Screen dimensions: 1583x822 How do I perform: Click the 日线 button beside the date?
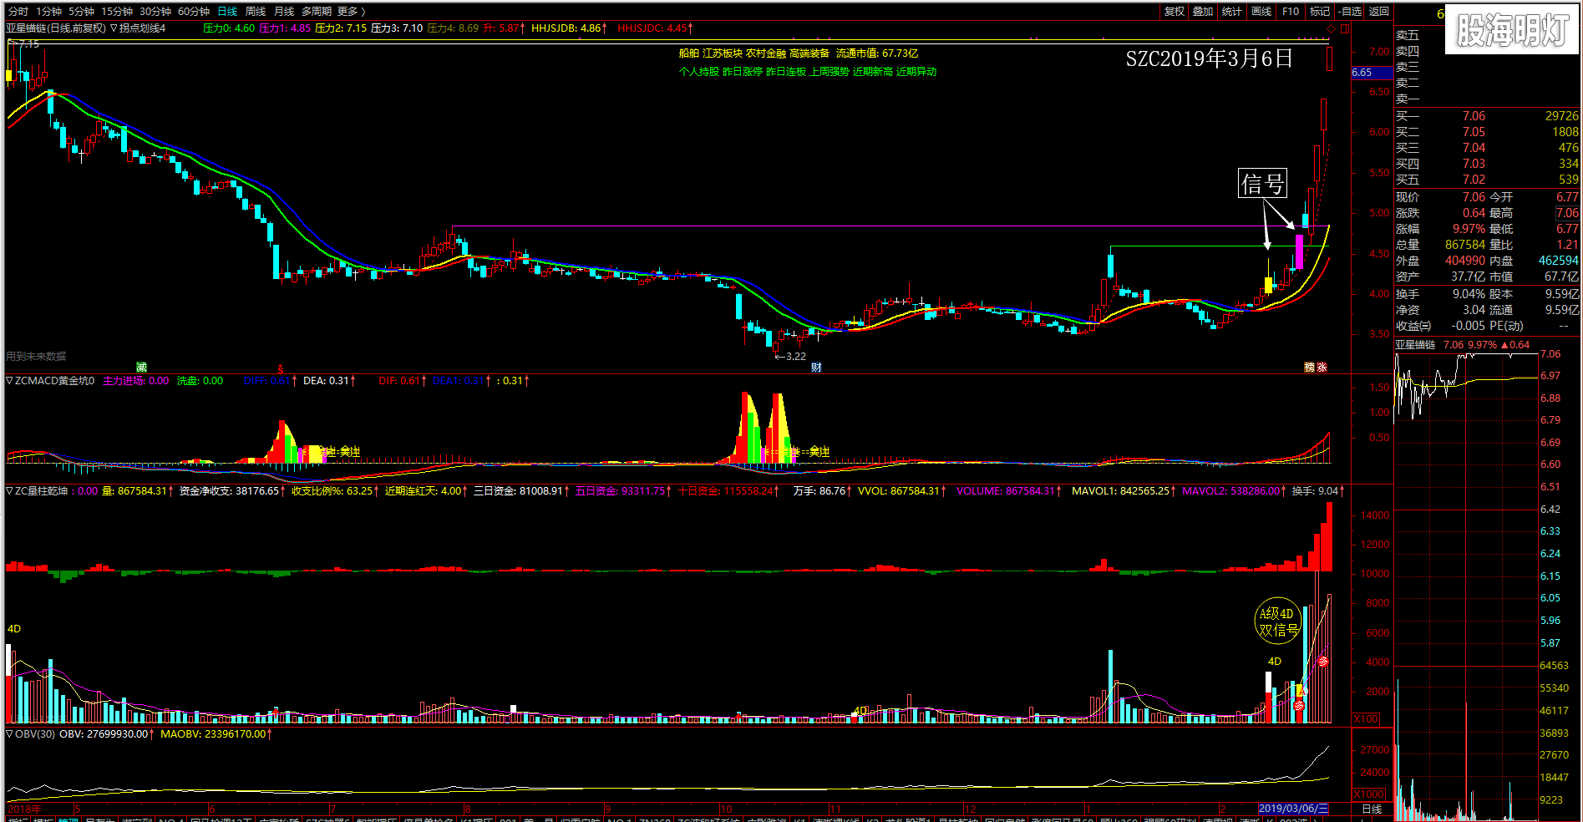1372,809
